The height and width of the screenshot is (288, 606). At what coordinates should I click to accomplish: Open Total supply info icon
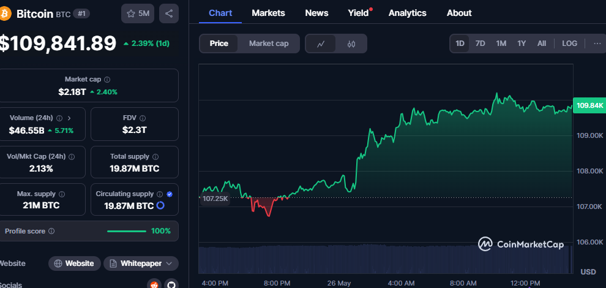pyautogui.click(x=155, y=157)
